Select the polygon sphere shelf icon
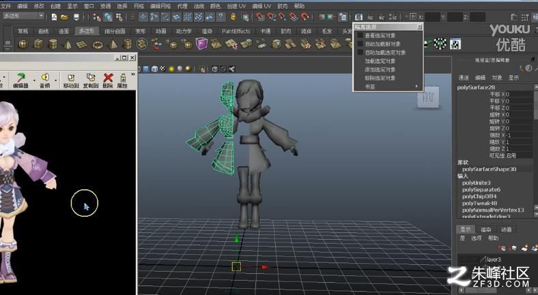The image size is (538, 295). tap(23, 44)
